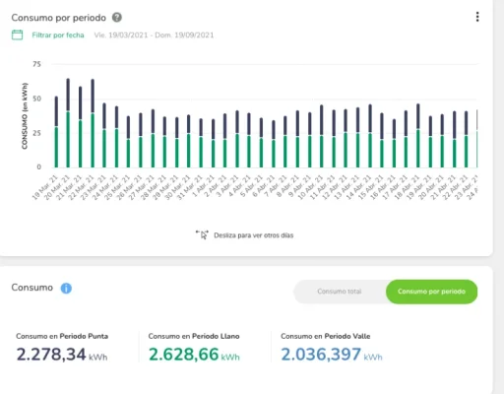Click the blue info icon beside Consumo
The image size is (504, 394).
point(66,289)
